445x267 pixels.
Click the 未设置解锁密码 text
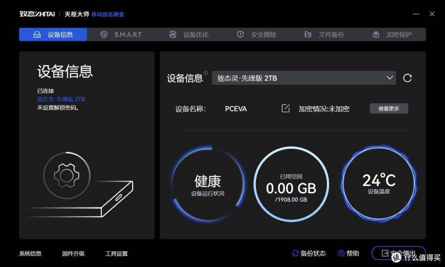58,108
